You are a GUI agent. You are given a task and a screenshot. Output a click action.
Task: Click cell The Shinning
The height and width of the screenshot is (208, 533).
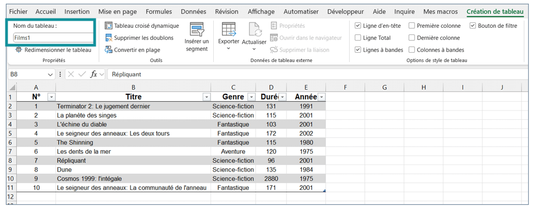[133, 142]
